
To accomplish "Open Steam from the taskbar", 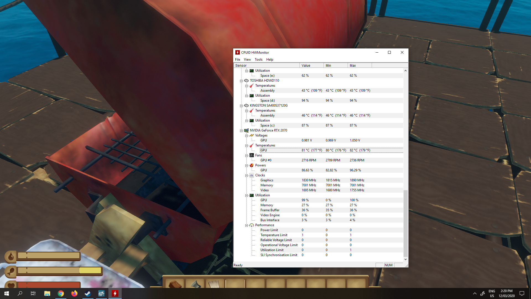I will pyautogui.click(x=88, y=293).
